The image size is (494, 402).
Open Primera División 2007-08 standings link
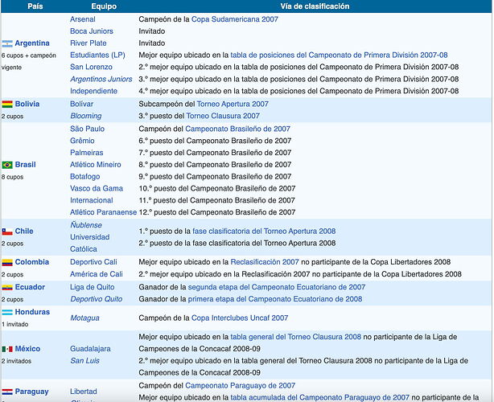point(339,55)
